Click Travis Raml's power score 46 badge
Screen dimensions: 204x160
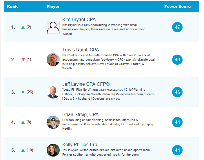pos(177,59)
